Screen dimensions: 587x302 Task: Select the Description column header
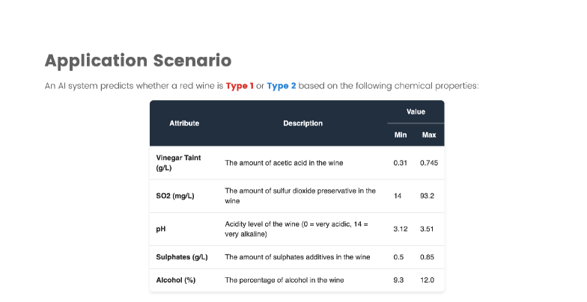(302, 123)
